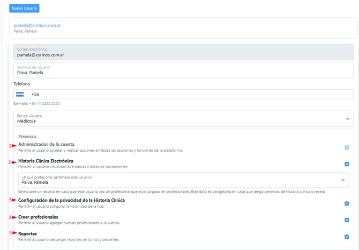Click 'Permite al usuario agregar nuevos profesionales' description
The width and height of the screenshot is (359, 250).
coord(69,223)
